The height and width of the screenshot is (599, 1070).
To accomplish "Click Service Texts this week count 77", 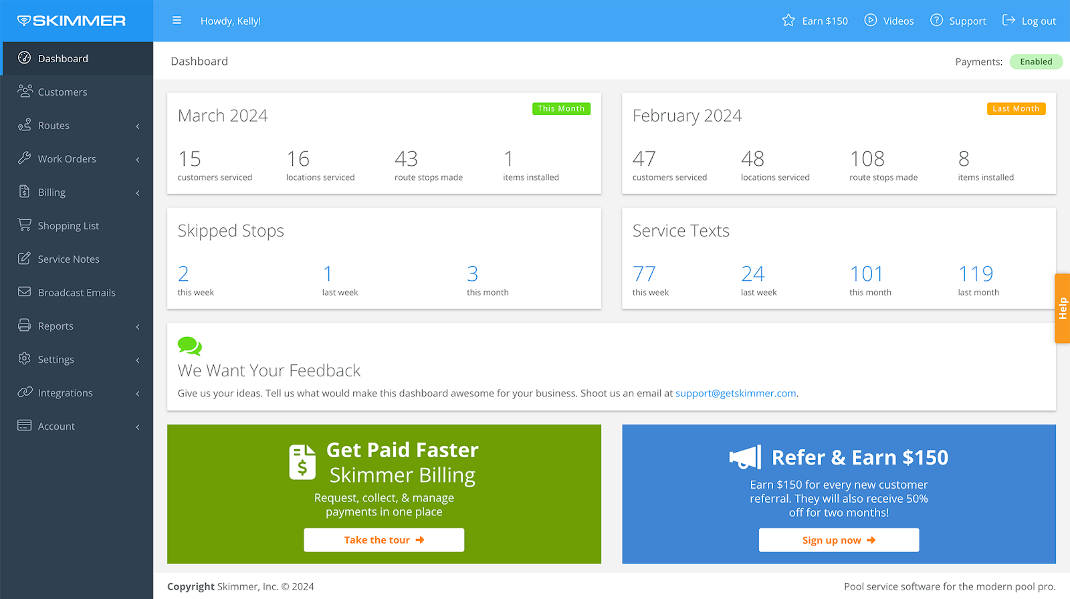I will [645, 273].
